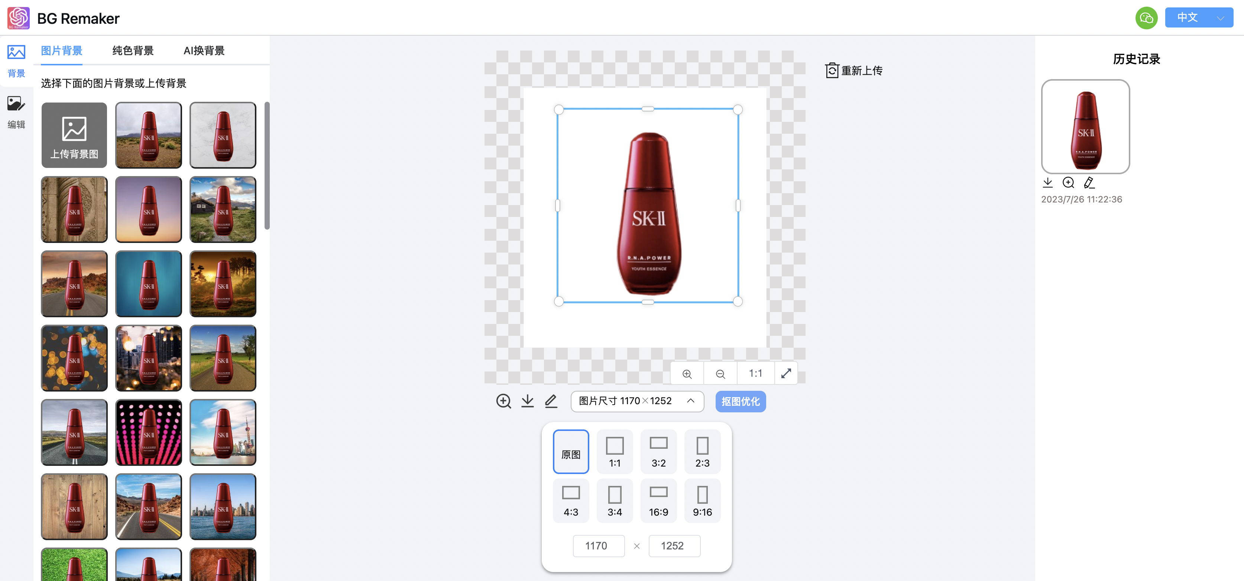
Task: Select the 9:16 aspect ratio option
Action: pos(702,500)
